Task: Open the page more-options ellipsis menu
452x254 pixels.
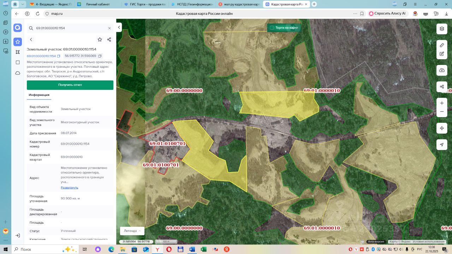Action: [355, 13]
